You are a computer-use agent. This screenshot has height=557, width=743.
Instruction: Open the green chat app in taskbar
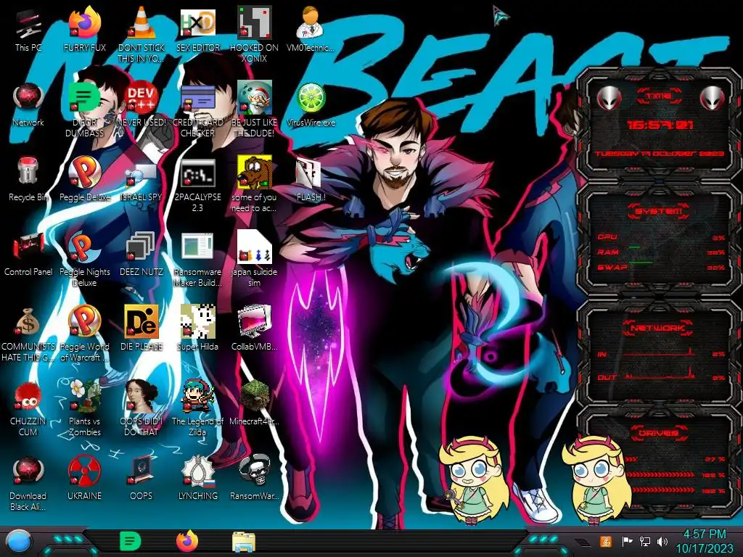[130, 541]
